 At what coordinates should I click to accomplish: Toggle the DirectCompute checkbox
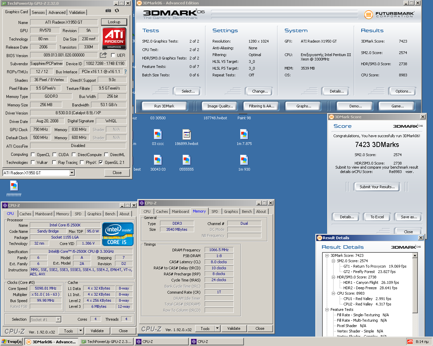tap(74, 155)
